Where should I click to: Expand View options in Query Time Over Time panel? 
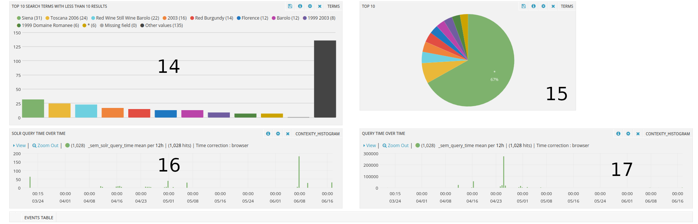(x=370, y=146)
